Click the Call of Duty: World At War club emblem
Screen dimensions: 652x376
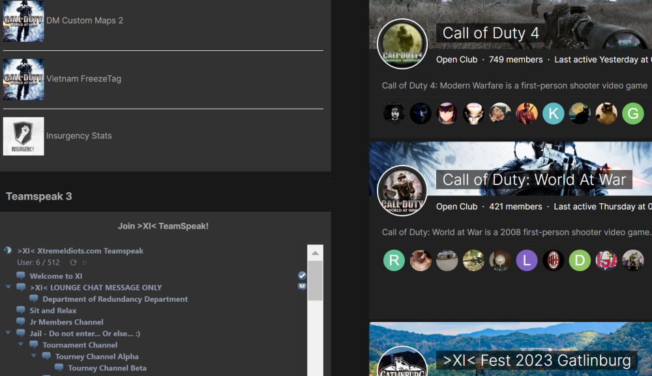(402, 190)
